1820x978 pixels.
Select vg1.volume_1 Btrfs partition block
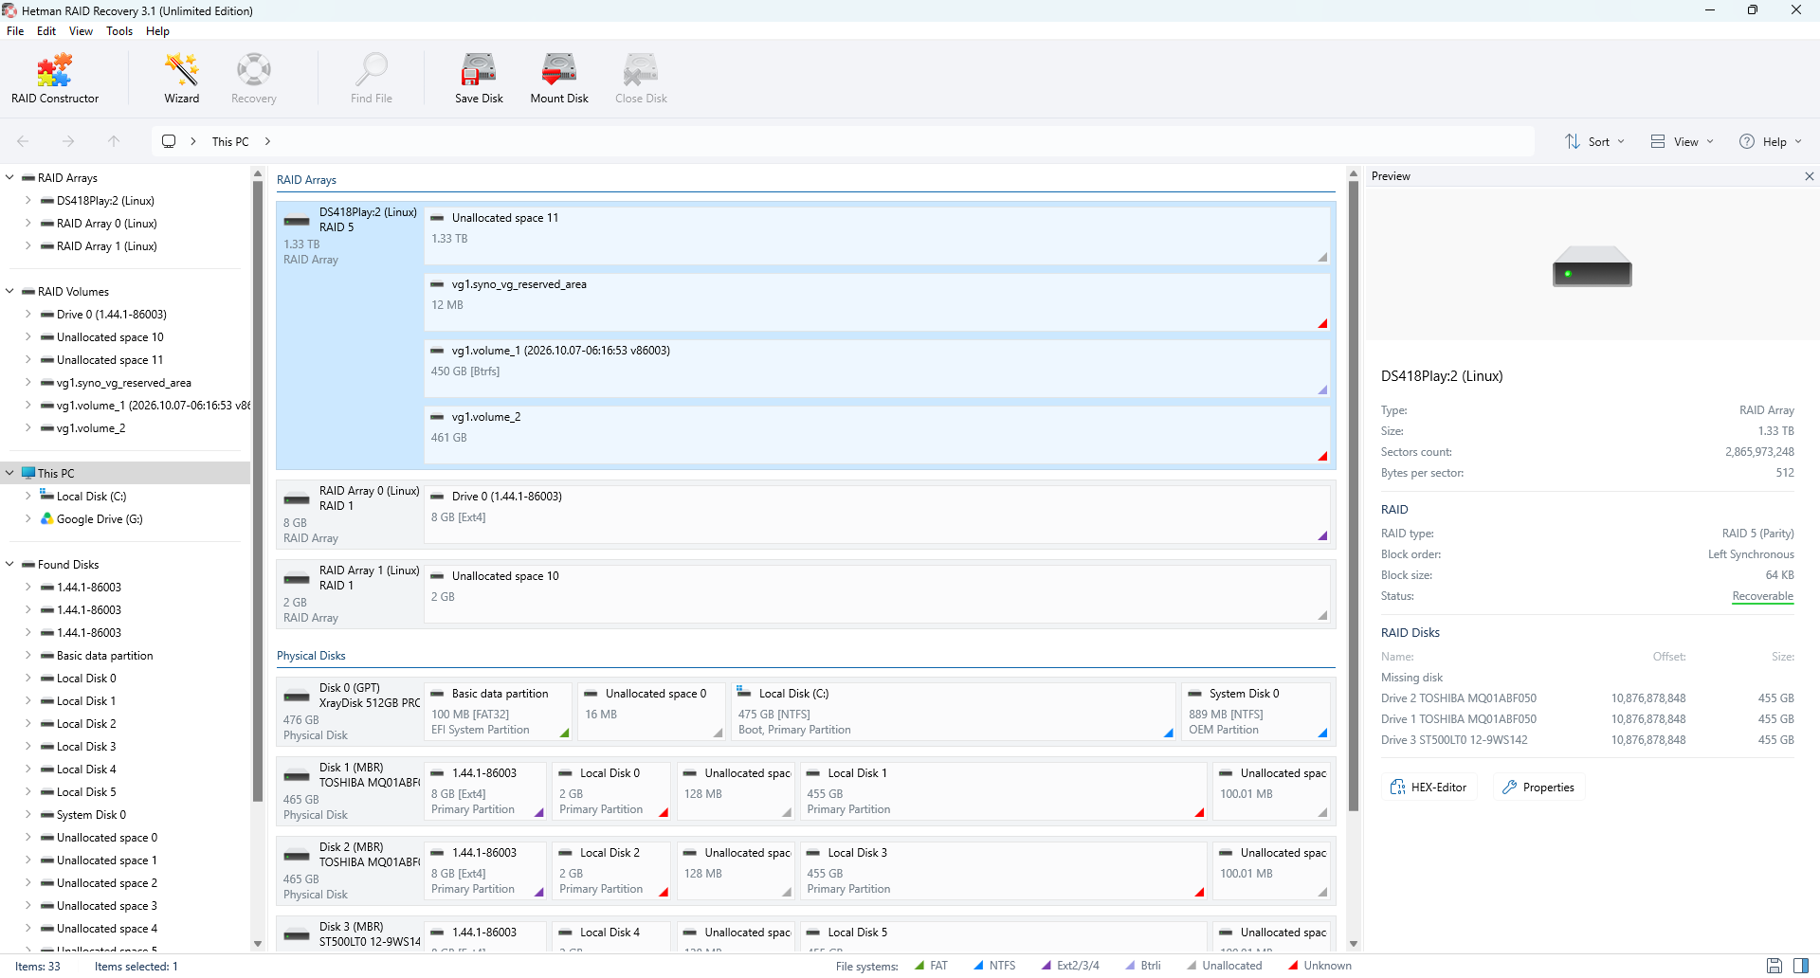877,369
